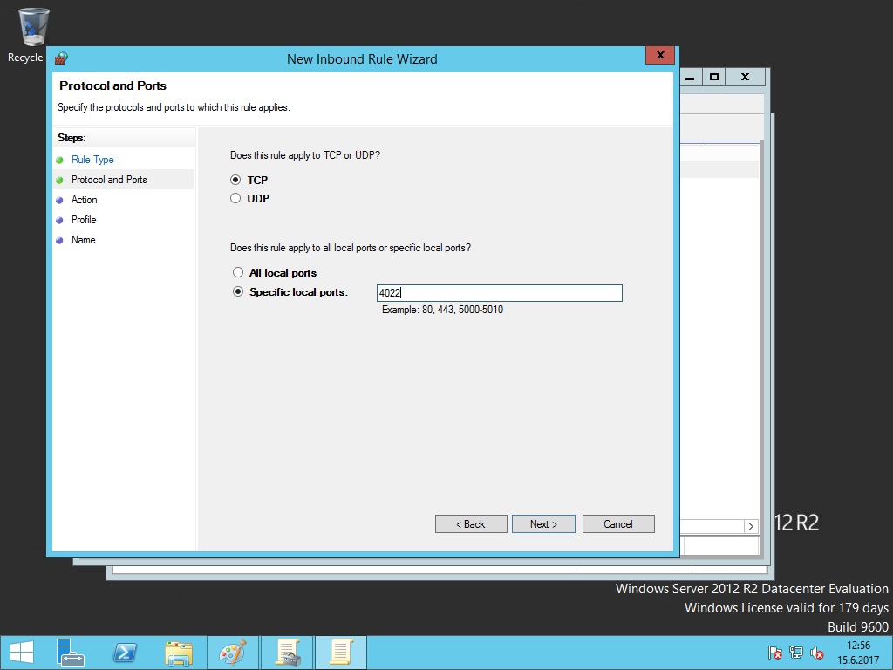Open the Start menu
The width and height of the screenshot is (893, 670).
click(21, 653)
